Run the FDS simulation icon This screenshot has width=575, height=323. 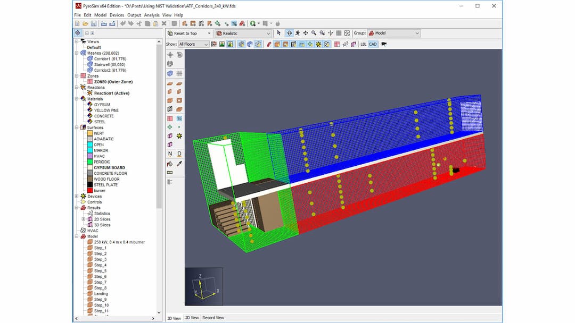tap(253, 23)
